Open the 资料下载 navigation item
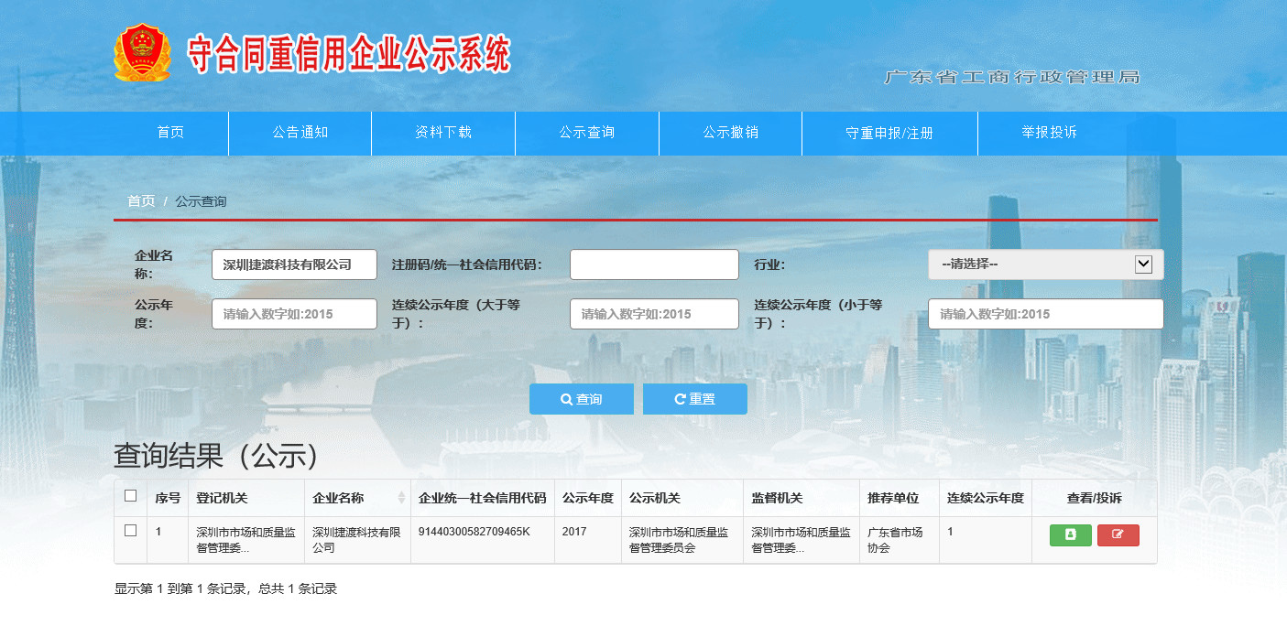This screenshot has width=1287, height=626. [x=443, y=133]
